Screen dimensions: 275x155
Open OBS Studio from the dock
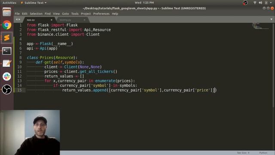[7, 90]
